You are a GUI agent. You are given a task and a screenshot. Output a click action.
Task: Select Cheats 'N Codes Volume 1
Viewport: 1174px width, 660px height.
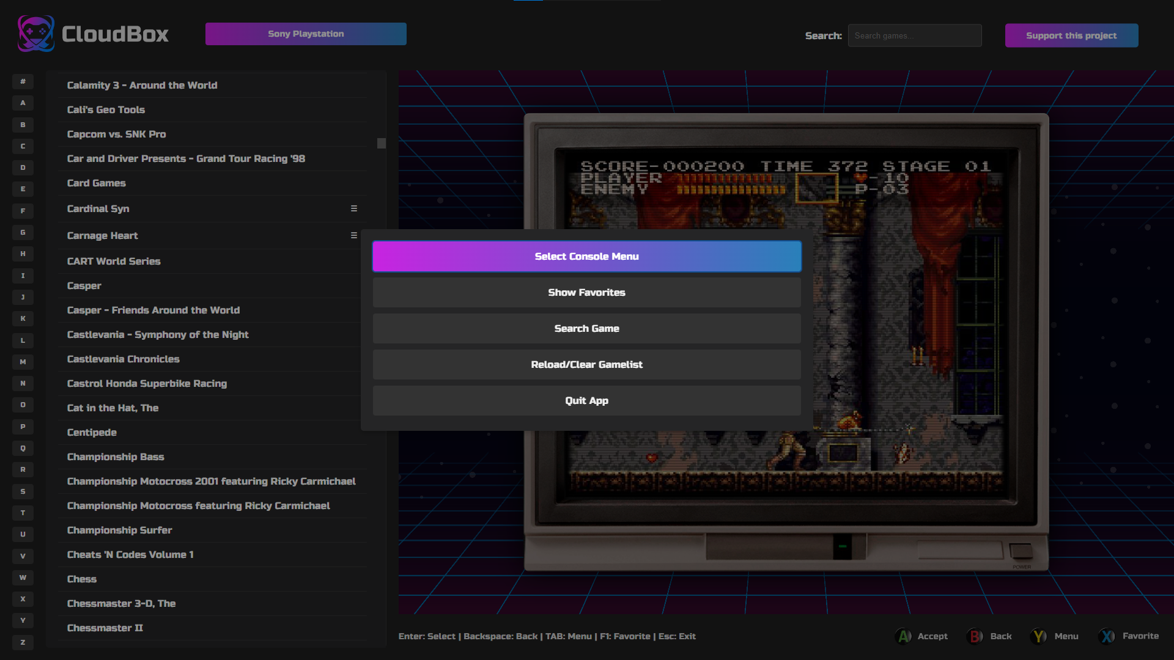[x=212, y=554]
